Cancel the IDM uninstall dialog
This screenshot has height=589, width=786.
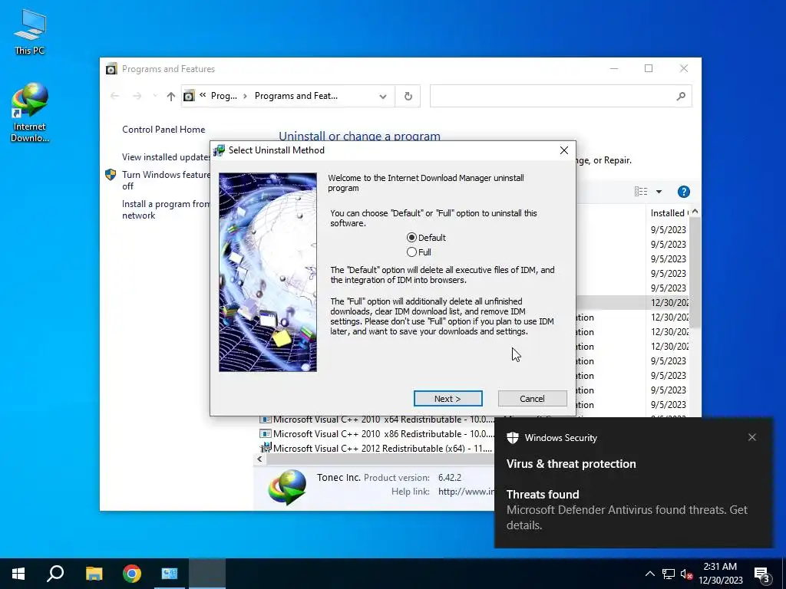click(532, 399)
